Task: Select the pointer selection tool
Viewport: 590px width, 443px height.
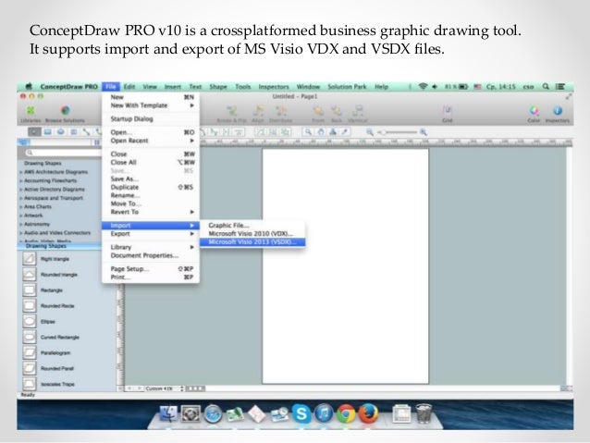Action: (34, 132)
